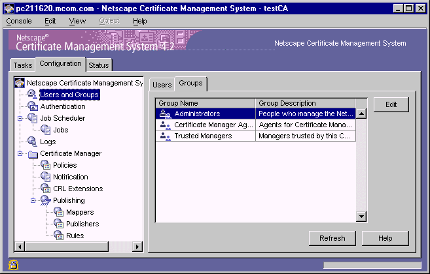The height and width of the screenshot is (274, 430).
Task: Select the Certificate Manager Ag... group name
Action: coord(213,125)
